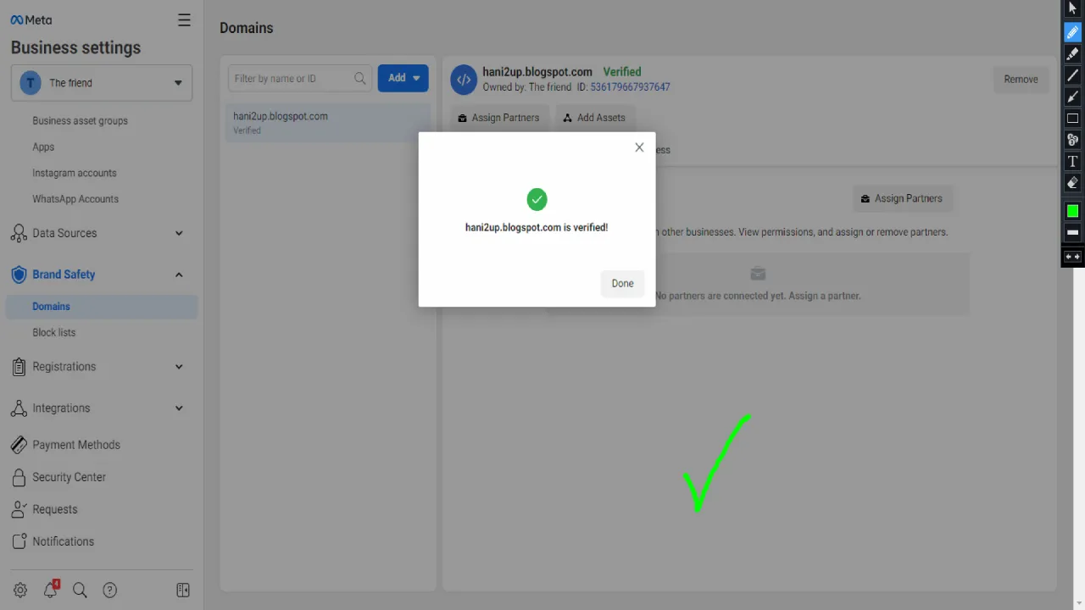Close the verification dialog with X
The image size is (1085, 610).
click(639, 147)
